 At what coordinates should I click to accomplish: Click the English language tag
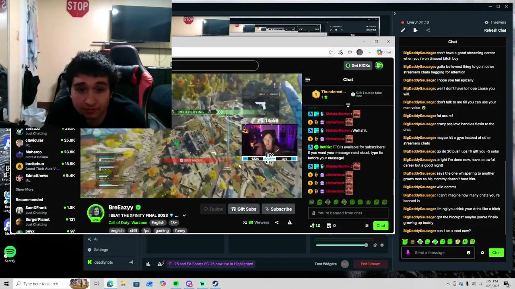click(158, 223)
